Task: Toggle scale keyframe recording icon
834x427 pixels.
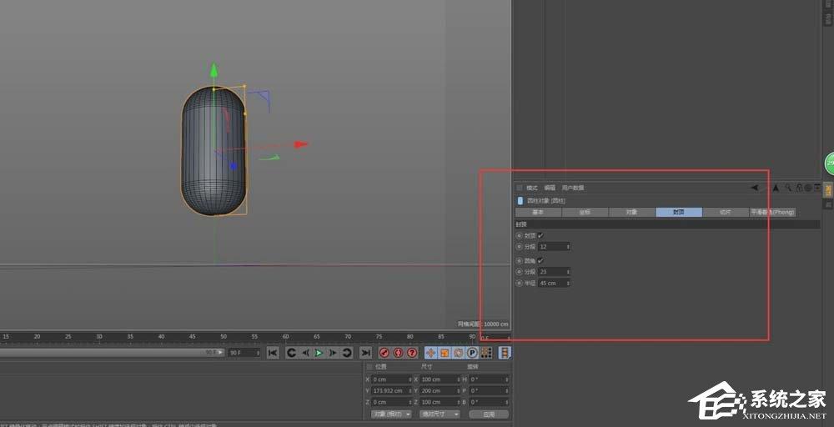Action: (x=445, y=353)
